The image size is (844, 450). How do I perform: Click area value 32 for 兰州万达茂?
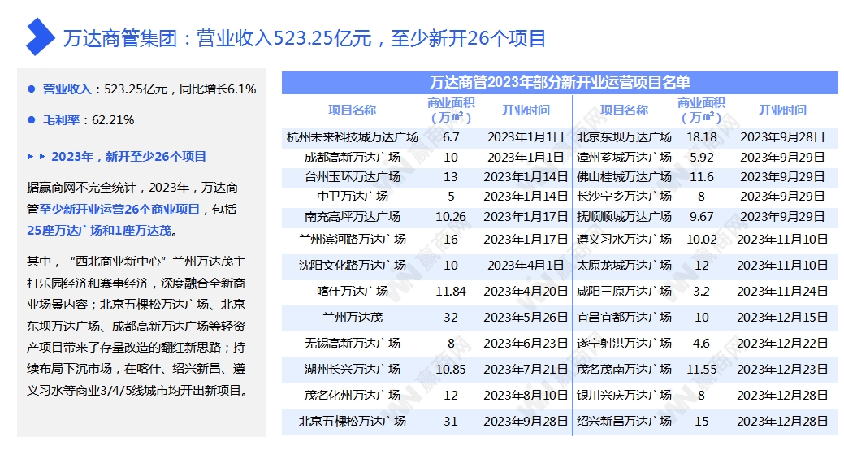[x=451, y=318]
